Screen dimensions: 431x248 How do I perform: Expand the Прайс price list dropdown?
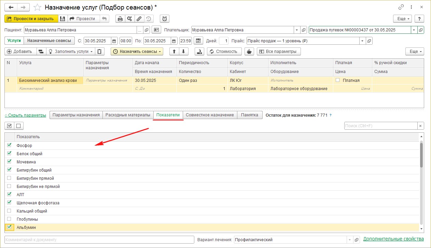(x=362, y=41)
